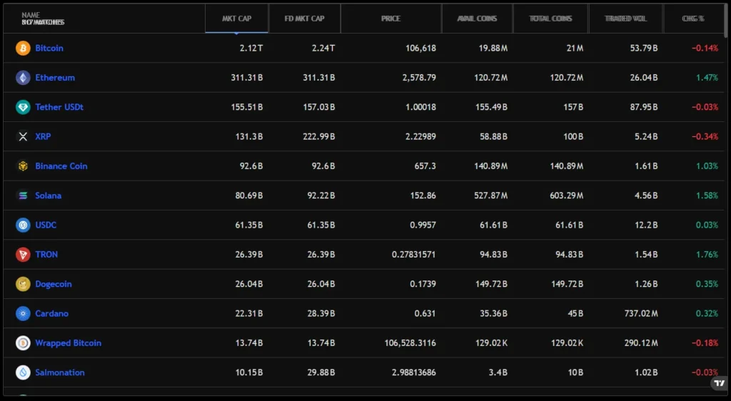Open the TradingView logo badge

coord(718,383)
